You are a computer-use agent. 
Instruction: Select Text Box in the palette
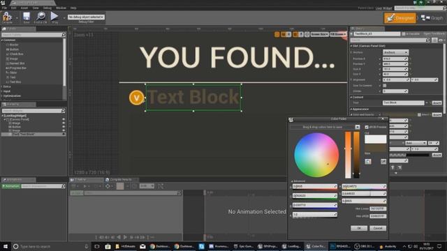[15, 82]
